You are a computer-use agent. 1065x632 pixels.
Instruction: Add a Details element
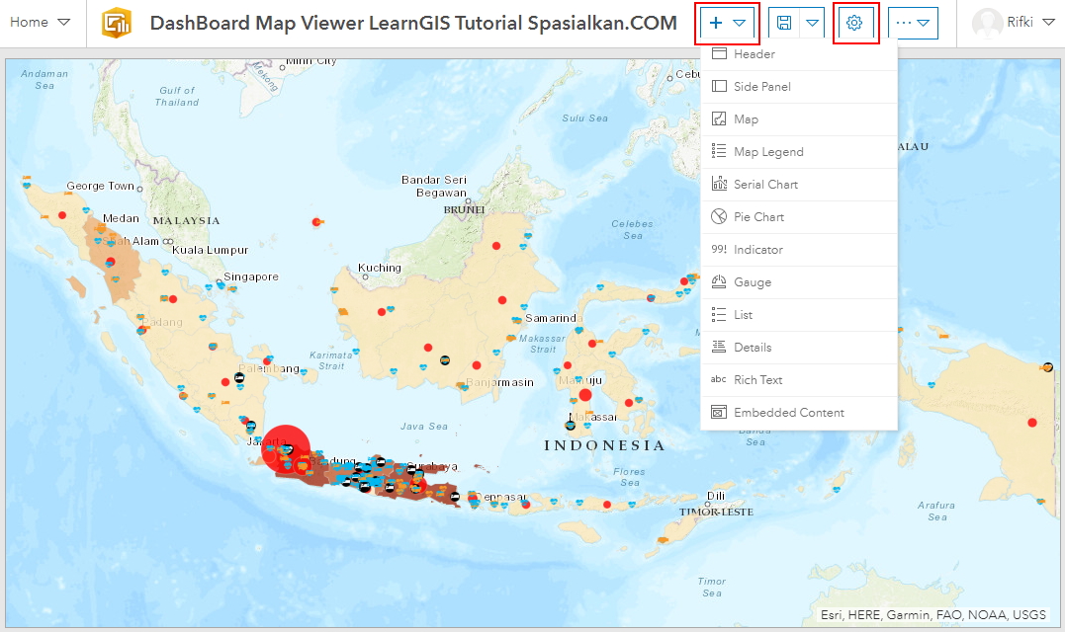(x=799, y=348)
